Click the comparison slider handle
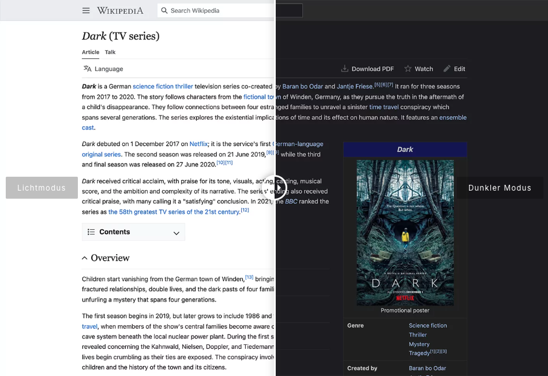This screenshot has width=548, height=376. click(x=275, y=188)
